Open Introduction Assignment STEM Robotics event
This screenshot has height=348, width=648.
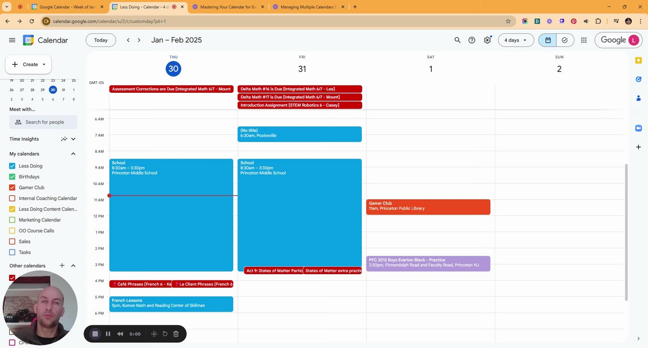pyautogui.click(x=300, y=105)
